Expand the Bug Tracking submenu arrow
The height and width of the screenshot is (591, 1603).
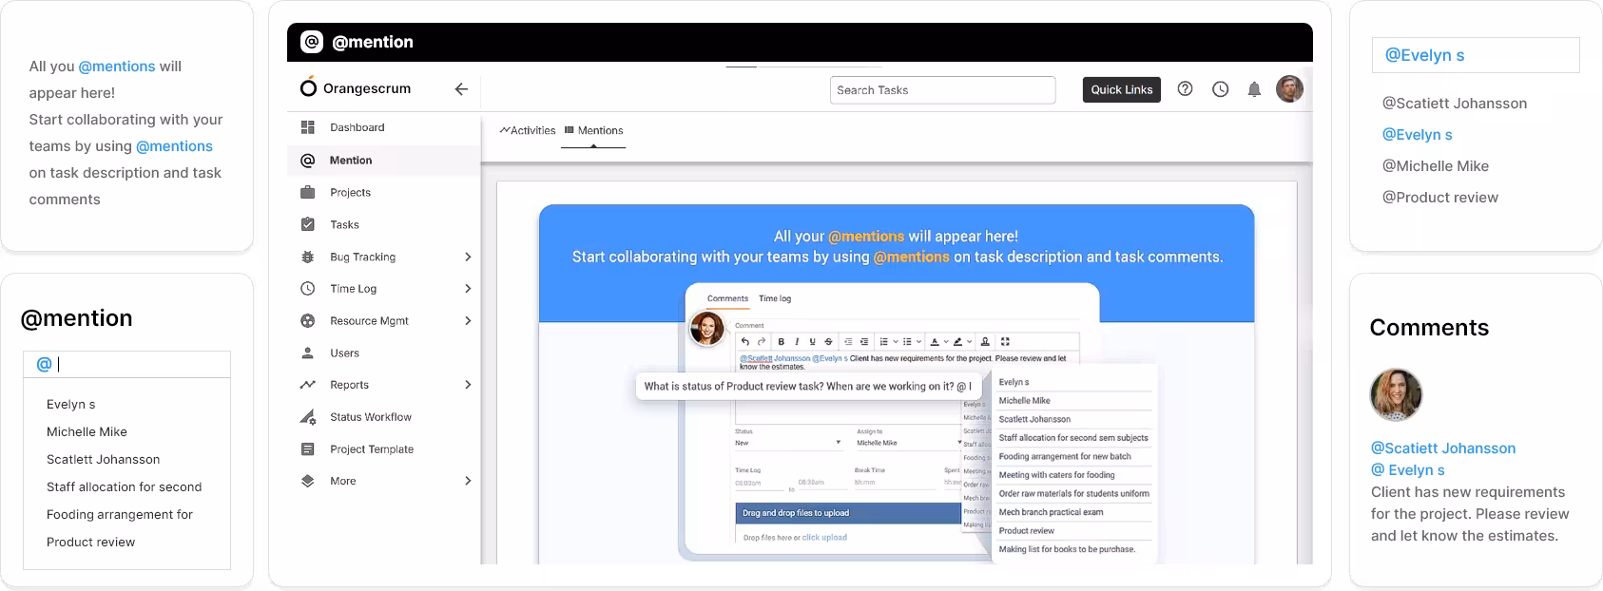(467, 257)
